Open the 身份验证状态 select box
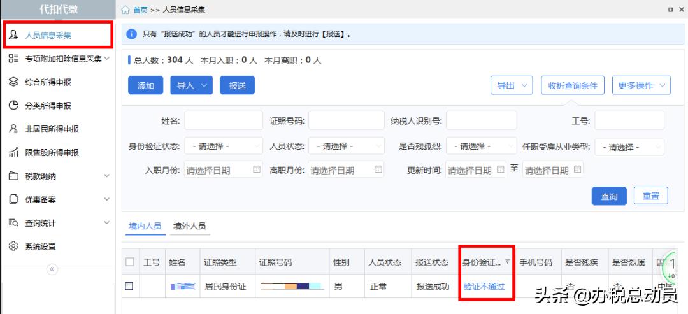 pyautogui.click(x=224, y=146)
